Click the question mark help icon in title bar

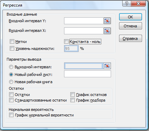[x=127, y=3]
